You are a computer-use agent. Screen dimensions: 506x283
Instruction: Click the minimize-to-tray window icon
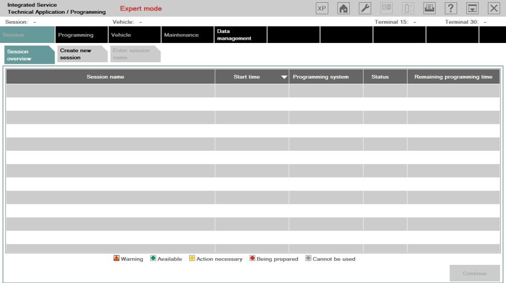(472, 8)
